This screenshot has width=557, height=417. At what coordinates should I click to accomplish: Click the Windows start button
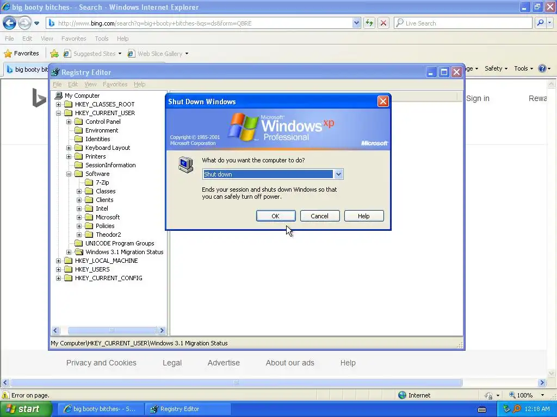pos(26,409)
